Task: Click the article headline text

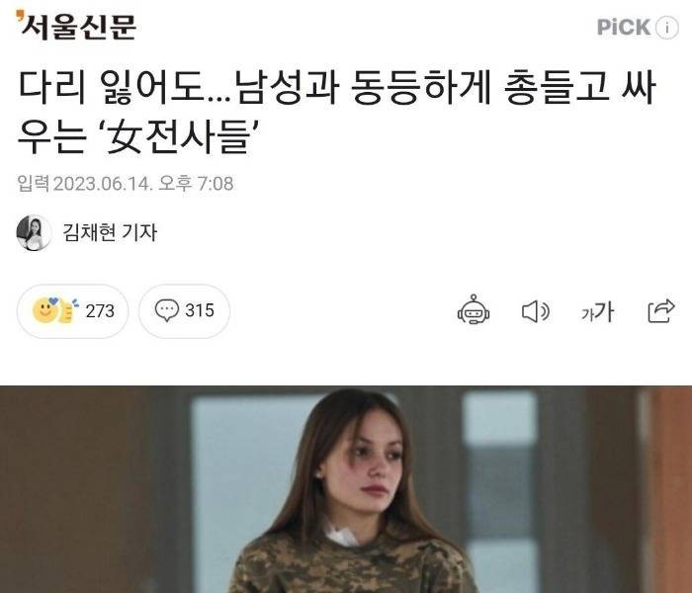Action: click(x=337, y=113)
